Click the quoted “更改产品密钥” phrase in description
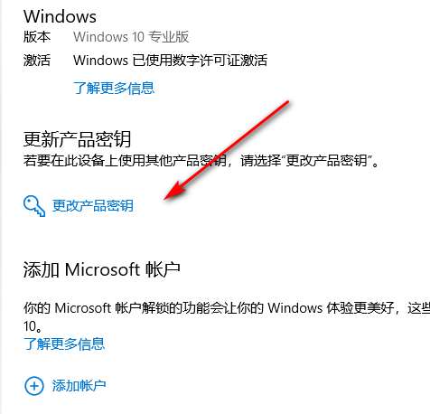Image resolution: width=430 pixels, height=414 pixels. tap(326, 160)
